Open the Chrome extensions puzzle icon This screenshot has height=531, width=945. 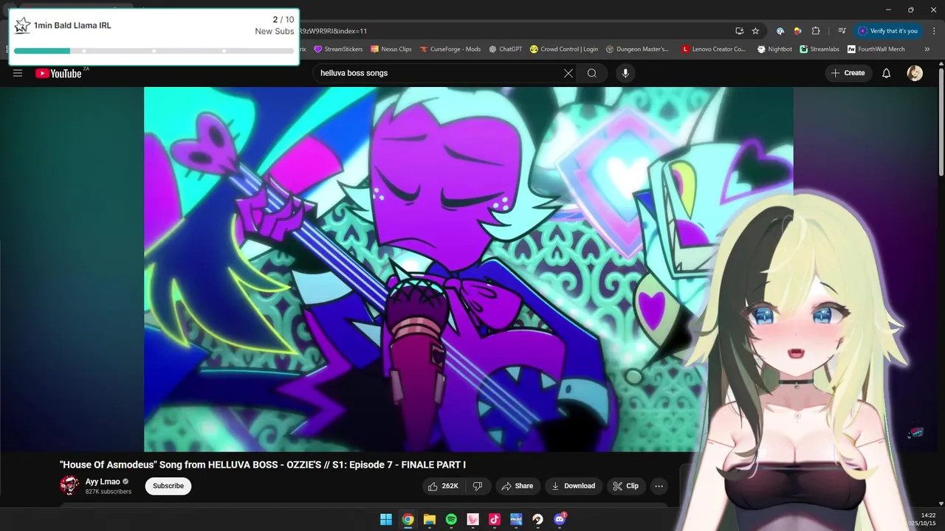point(816,31)
